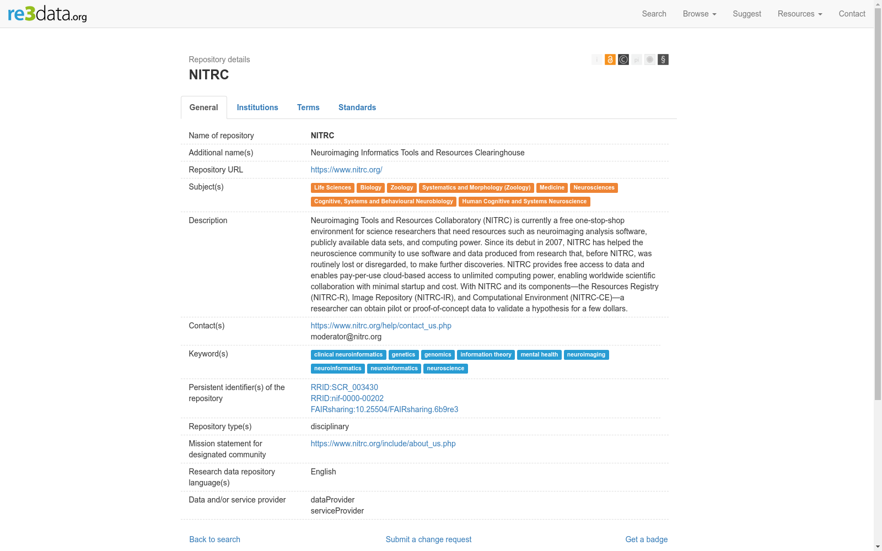Click the 'Neuroimaging Informatics Tools and Resources Clearinghouse' text
Image resolution: width=882 pixels, height=551 pixels.
tap(418, 153)
